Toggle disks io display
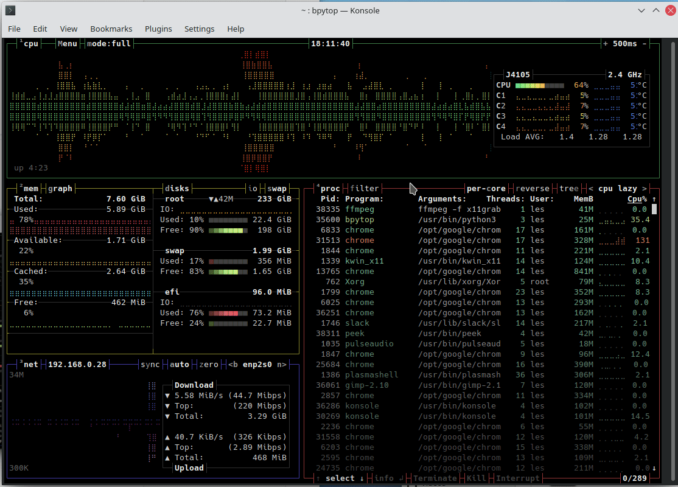Image resolution: width=678 pixels, height=487 pixels. [x=253, y=189]
